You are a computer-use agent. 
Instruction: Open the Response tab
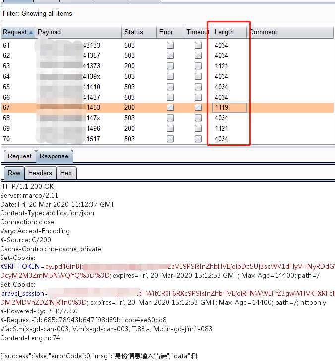[54, 156]
